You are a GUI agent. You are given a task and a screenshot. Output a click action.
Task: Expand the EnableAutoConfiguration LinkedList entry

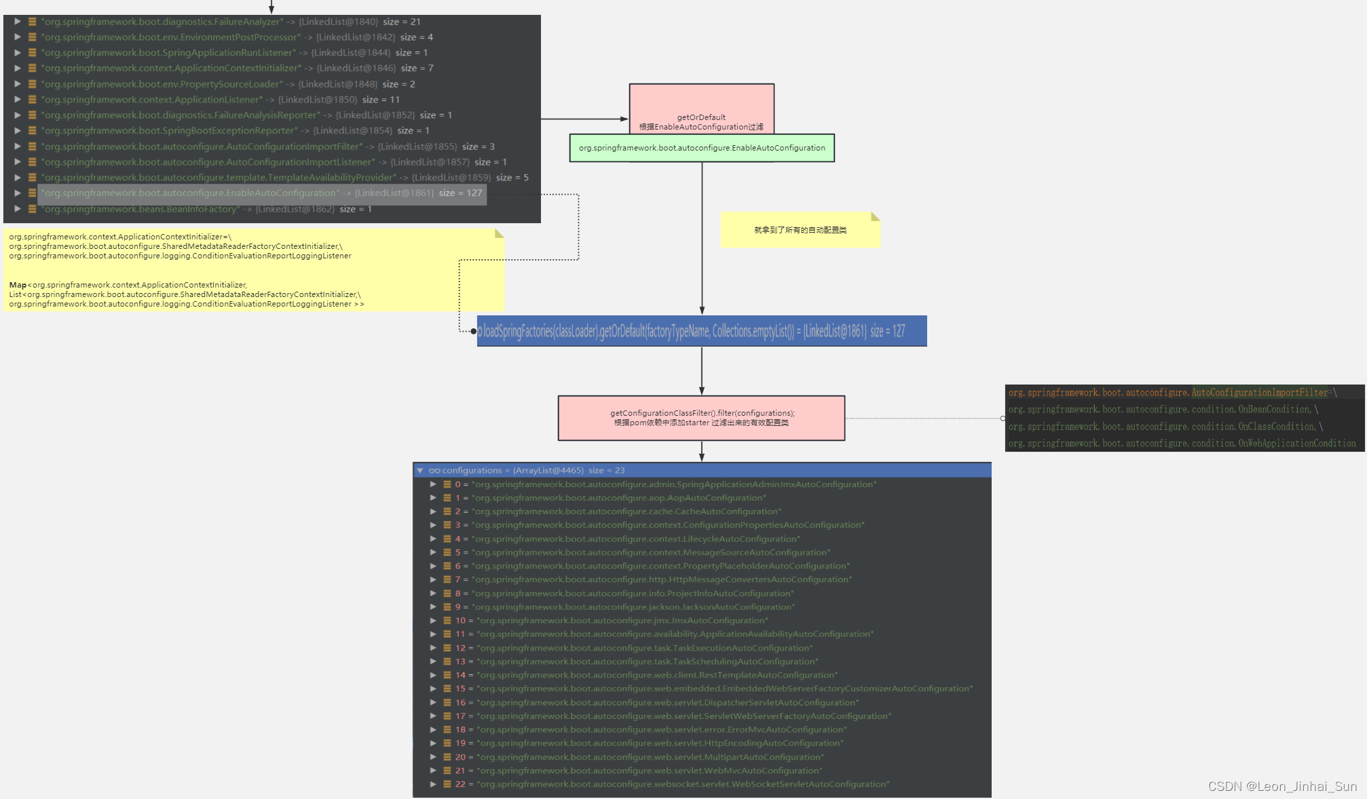coord(17,193)
